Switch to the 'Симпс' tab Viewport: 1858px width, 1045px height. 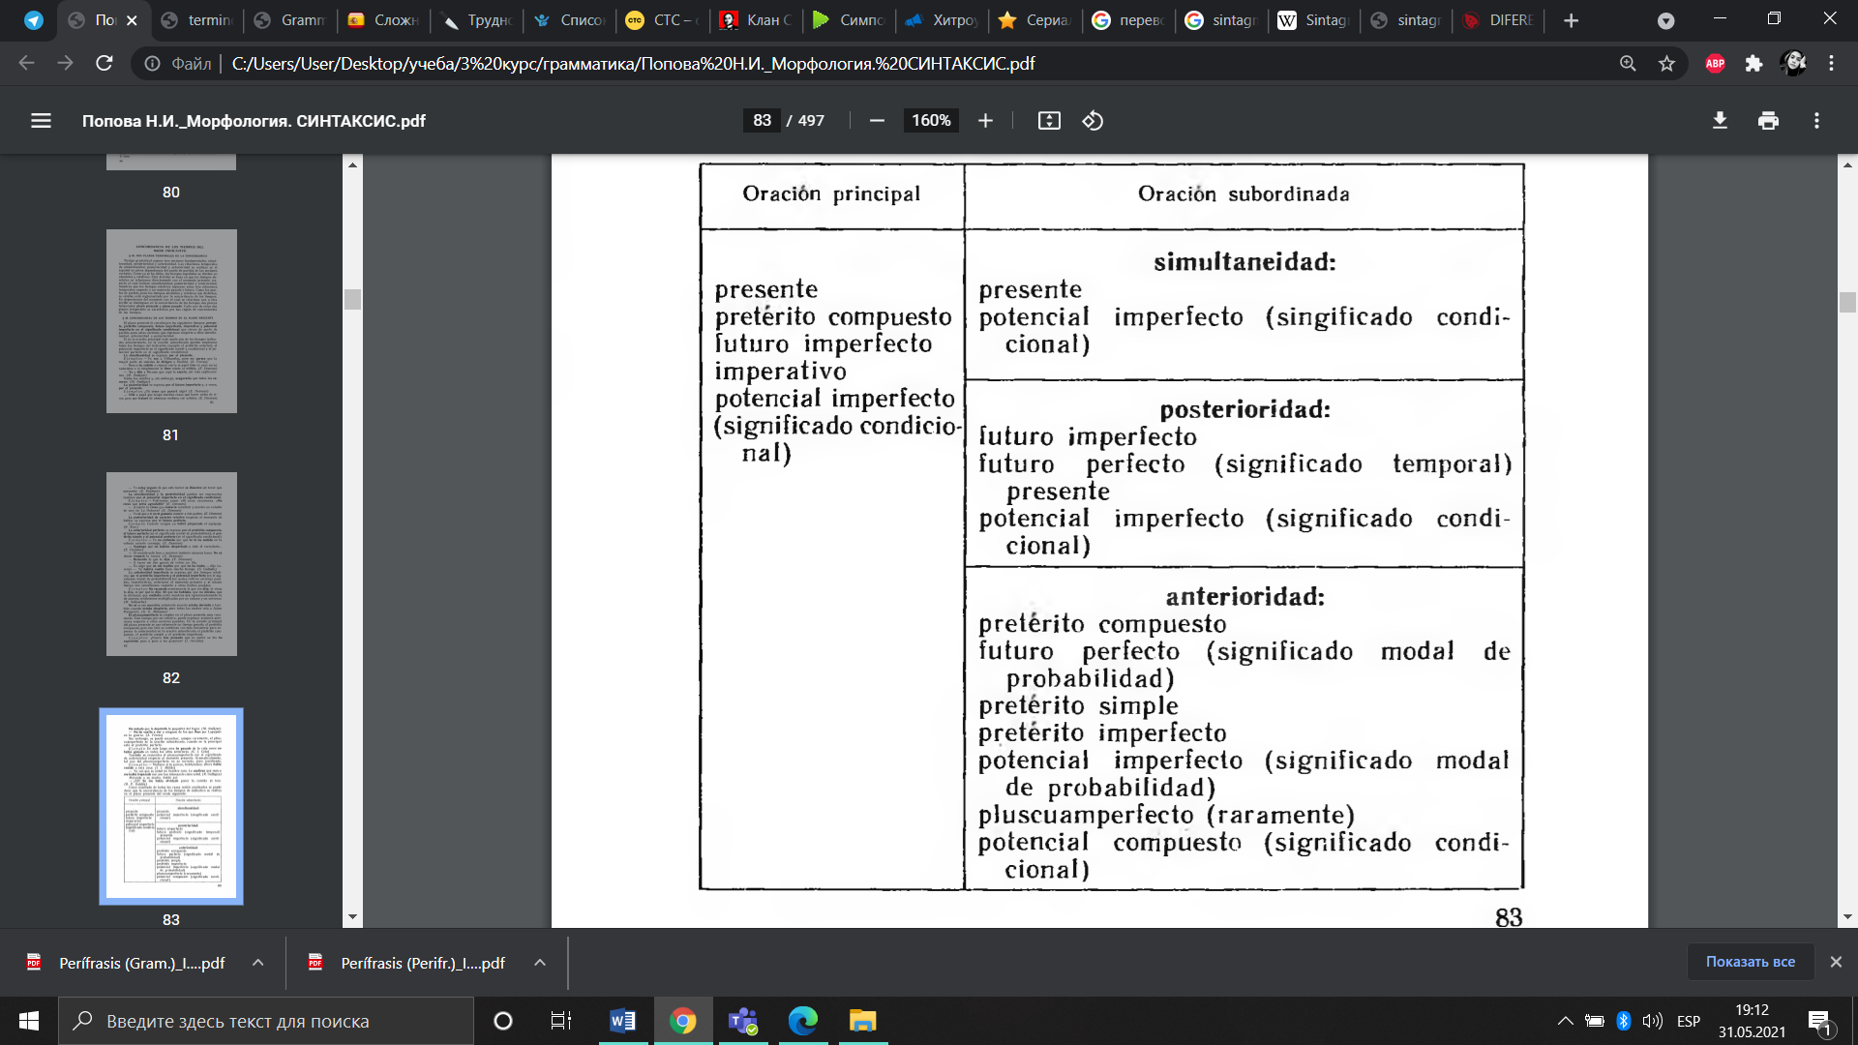pos(848,20)
